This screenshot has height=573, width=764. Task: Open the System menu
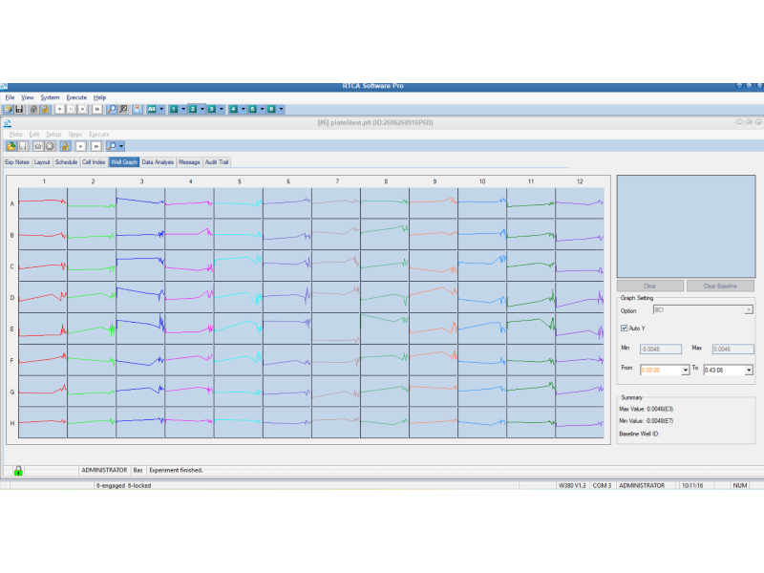[x=50, y=97]
